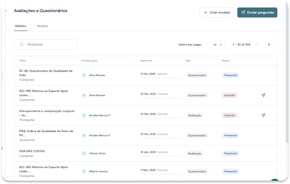Click the Expira em column header
The height and width of the screenshot is (184, 290).
tap(146, 61)
